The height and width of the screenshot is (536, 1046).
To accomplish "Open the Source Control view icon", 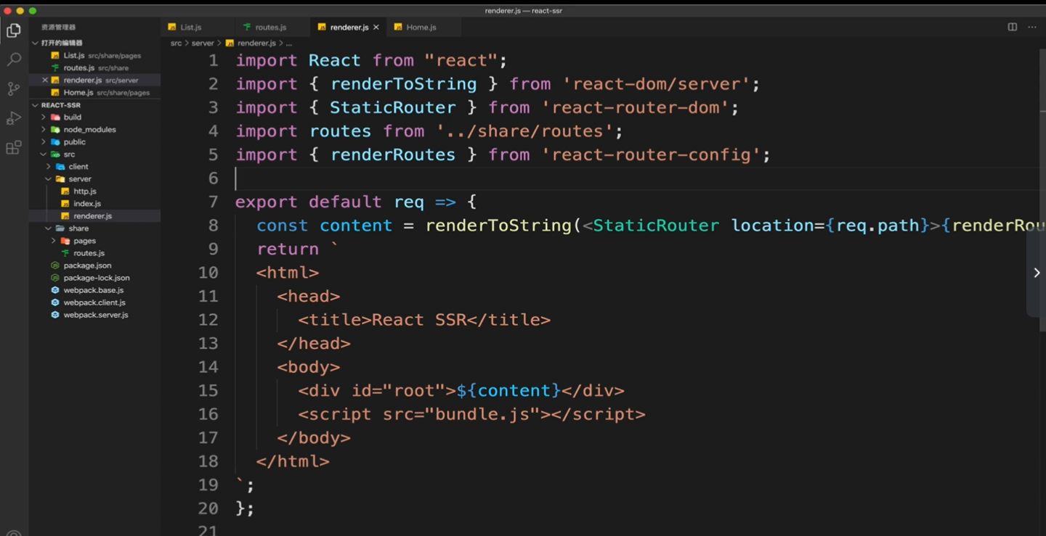I will [x=14, y=89].
